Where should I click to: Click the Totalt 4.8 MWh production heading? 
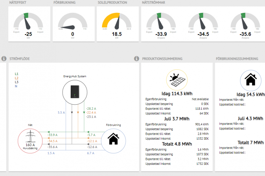pos(177,144)
